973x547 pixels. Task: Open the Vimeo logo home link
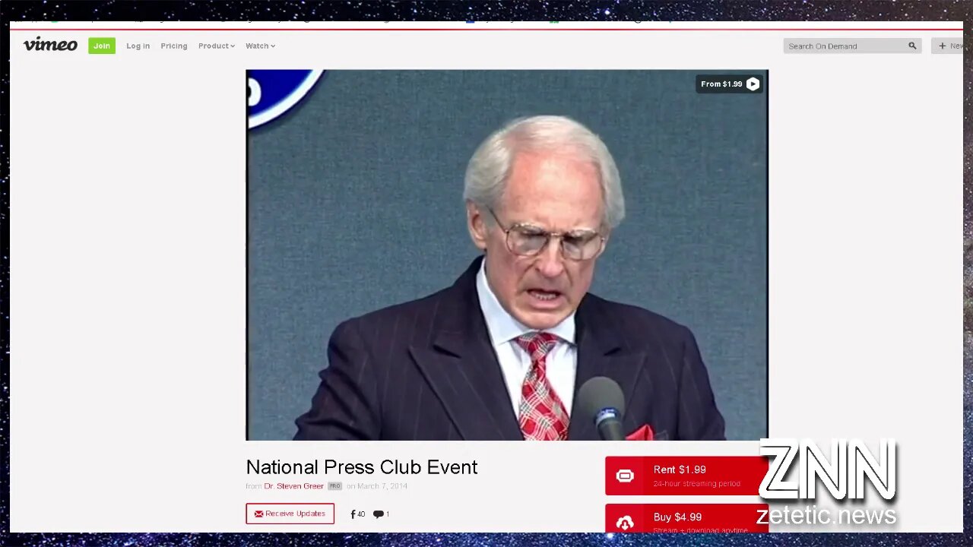point(50,45)
